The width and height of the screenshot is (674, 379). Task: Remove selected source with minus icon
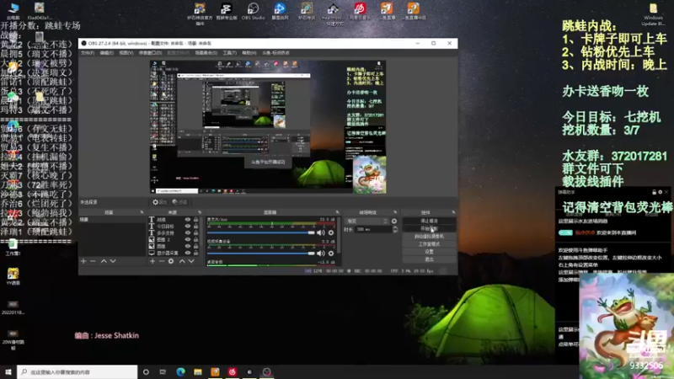[162, 261]
